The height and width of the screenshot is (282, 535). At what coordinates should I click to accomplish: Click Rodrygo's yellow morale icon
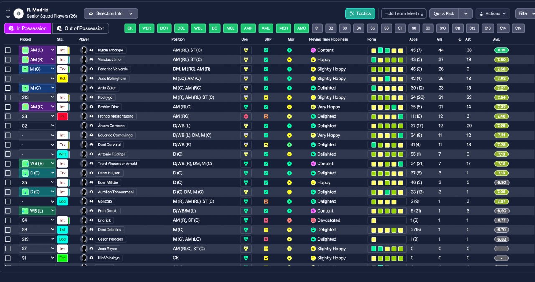tap(289, 97)
